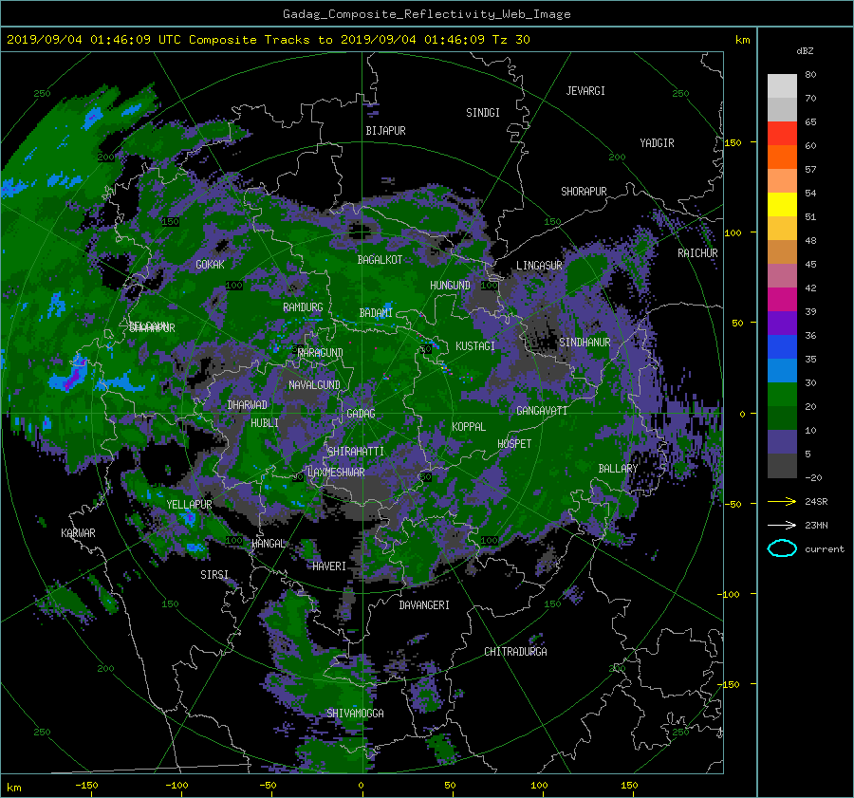Image resolution: width=854 pixels, height=798 pixels.
Task: Select the SHORAPUR city label
Action: 584,192
